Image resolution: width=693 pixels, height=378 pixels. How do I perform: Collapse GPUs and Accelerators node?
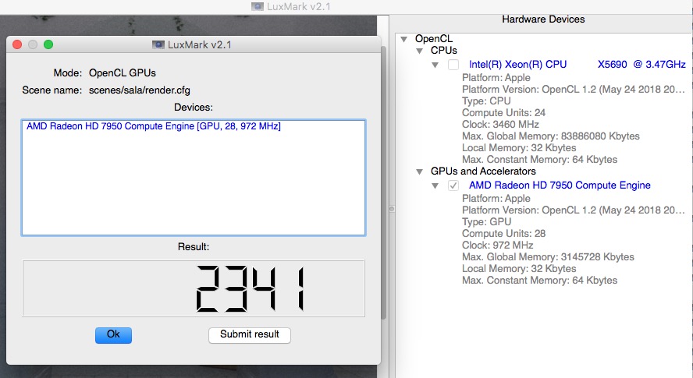(x=419, y=171)
